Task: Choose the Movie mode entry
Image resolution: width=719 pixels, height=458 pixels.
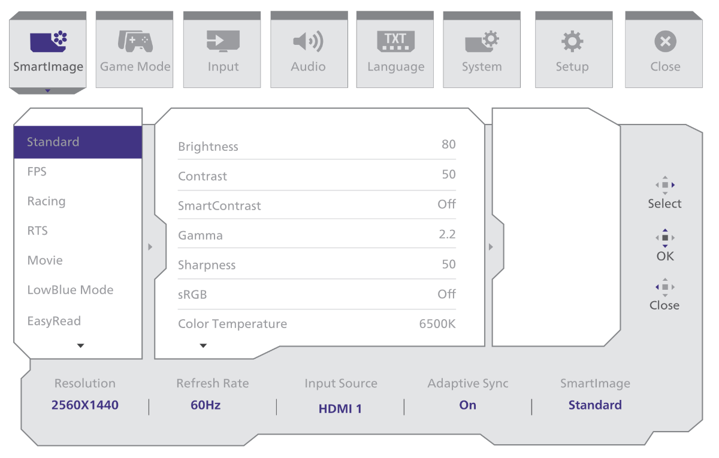Action: [45, 260]
